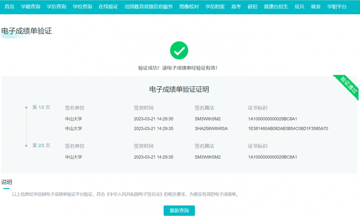Select the 高考 menu item
The height and width of the screenshot is (218, 360).
[x=236, y=7]
